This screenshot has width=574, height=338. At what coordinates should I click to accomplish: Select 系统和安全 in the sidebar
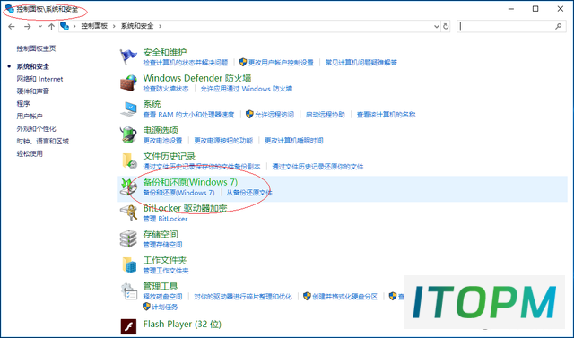pos(33,66)
